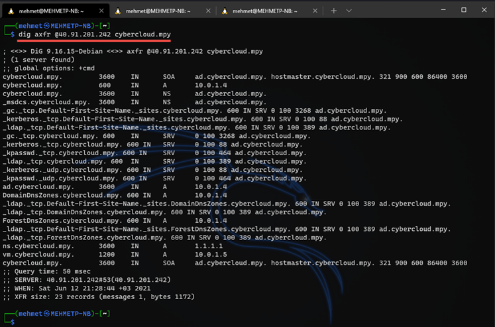Click the underlined dig axfr command
This screenshot has width=495, height=327.
[95, 34]
